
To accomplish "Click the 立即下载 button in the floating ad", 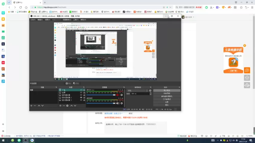I will [x=233, y=71].
